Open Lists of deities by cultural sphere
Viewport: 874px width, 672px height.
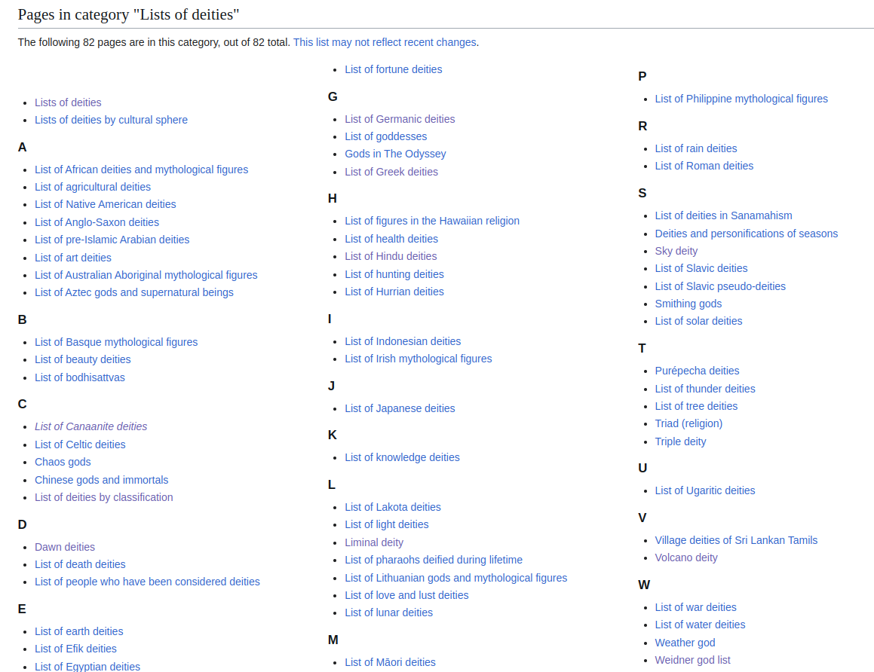click(111, 119)
